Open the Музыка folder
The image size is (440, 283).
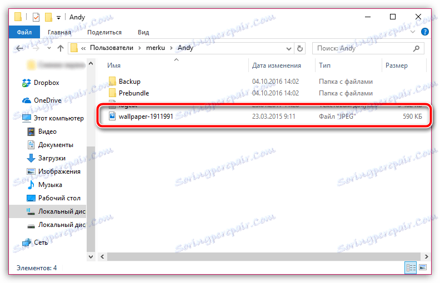(x=50, y=185)
